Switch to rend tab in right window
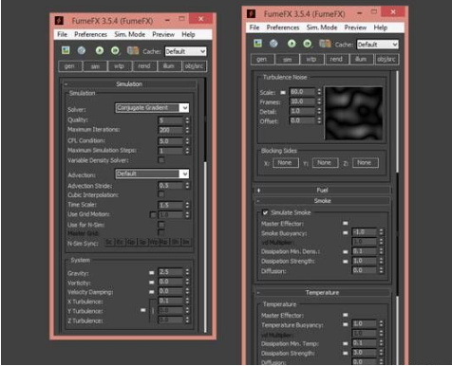 336,60
